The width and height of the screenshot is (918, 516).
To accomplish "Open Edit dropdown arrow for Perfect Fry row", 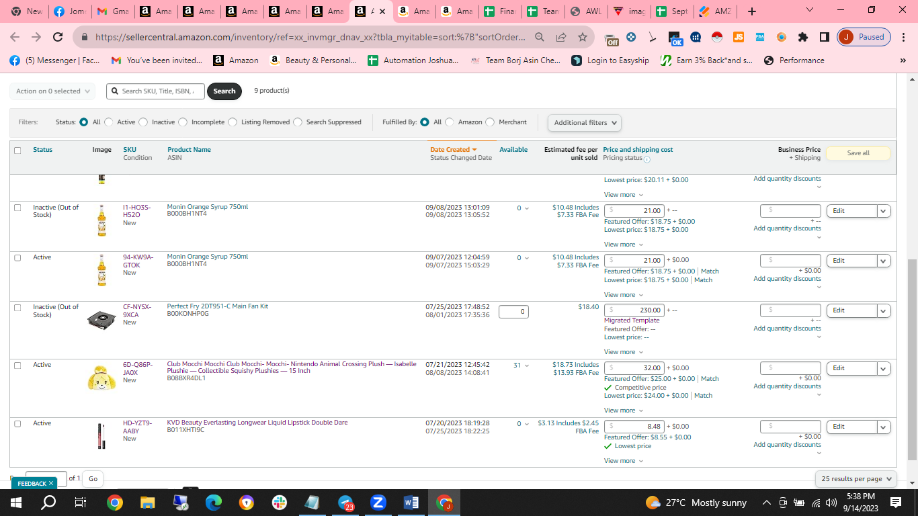I will [x=884, y=310].
